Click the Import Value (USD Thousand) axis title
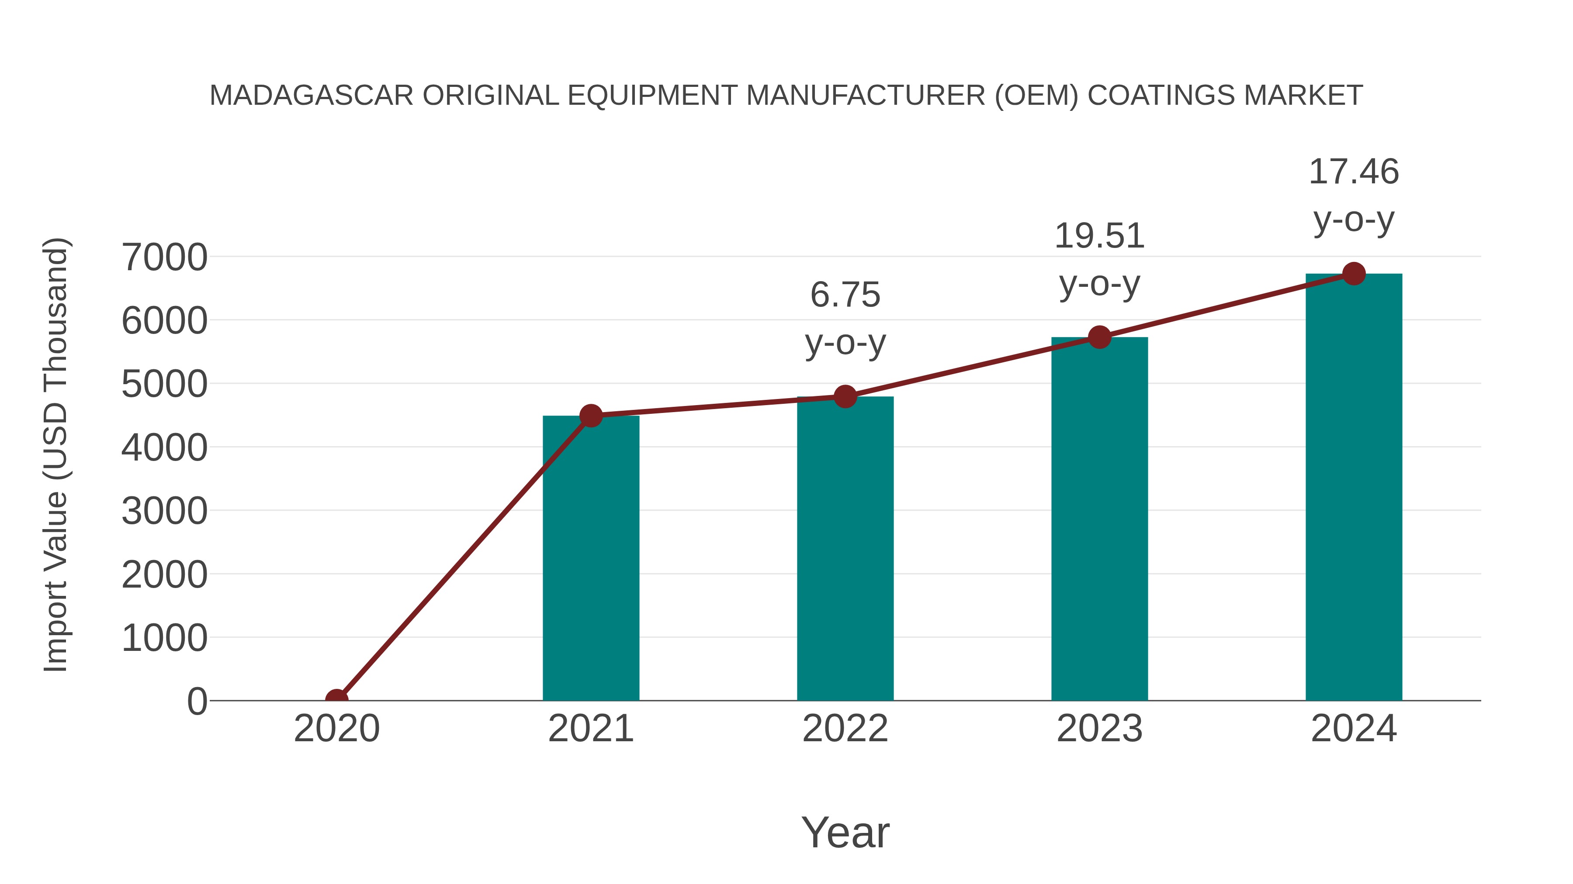1573x884 pixels. [x=56, y=455]
